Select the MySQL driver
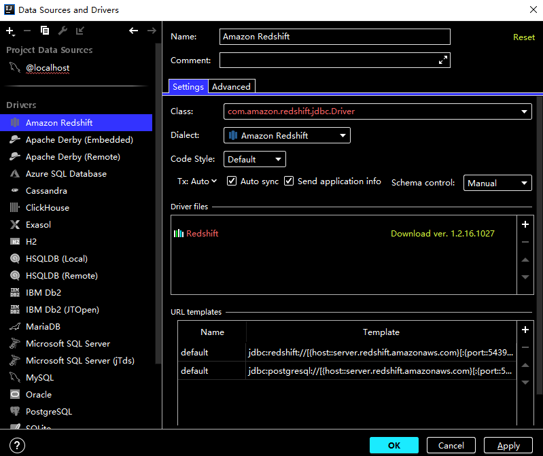 pos(76,377)
